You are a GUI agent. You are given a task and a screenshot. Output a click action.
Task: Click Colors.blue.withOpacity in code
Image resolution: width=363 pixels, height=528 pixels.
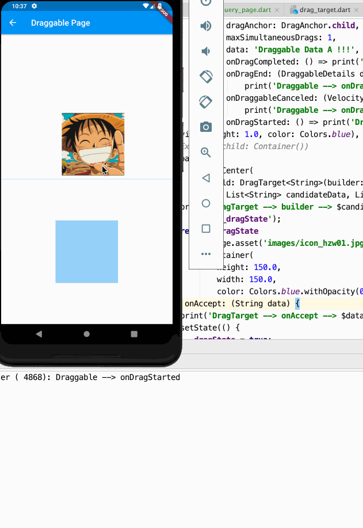click(x=302, y=291)
